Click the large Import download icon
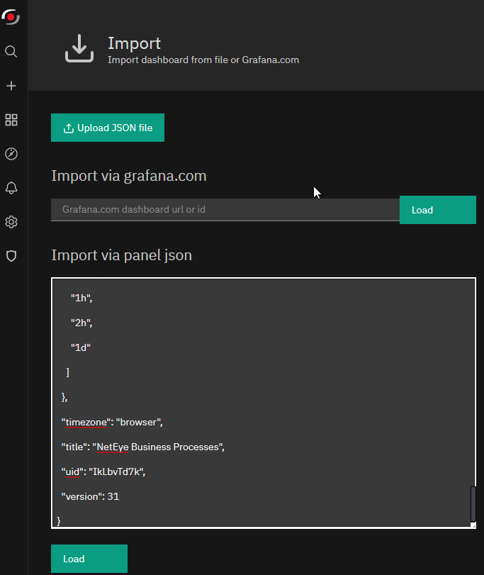Screen dimensions: 484x575 [79, 48]
